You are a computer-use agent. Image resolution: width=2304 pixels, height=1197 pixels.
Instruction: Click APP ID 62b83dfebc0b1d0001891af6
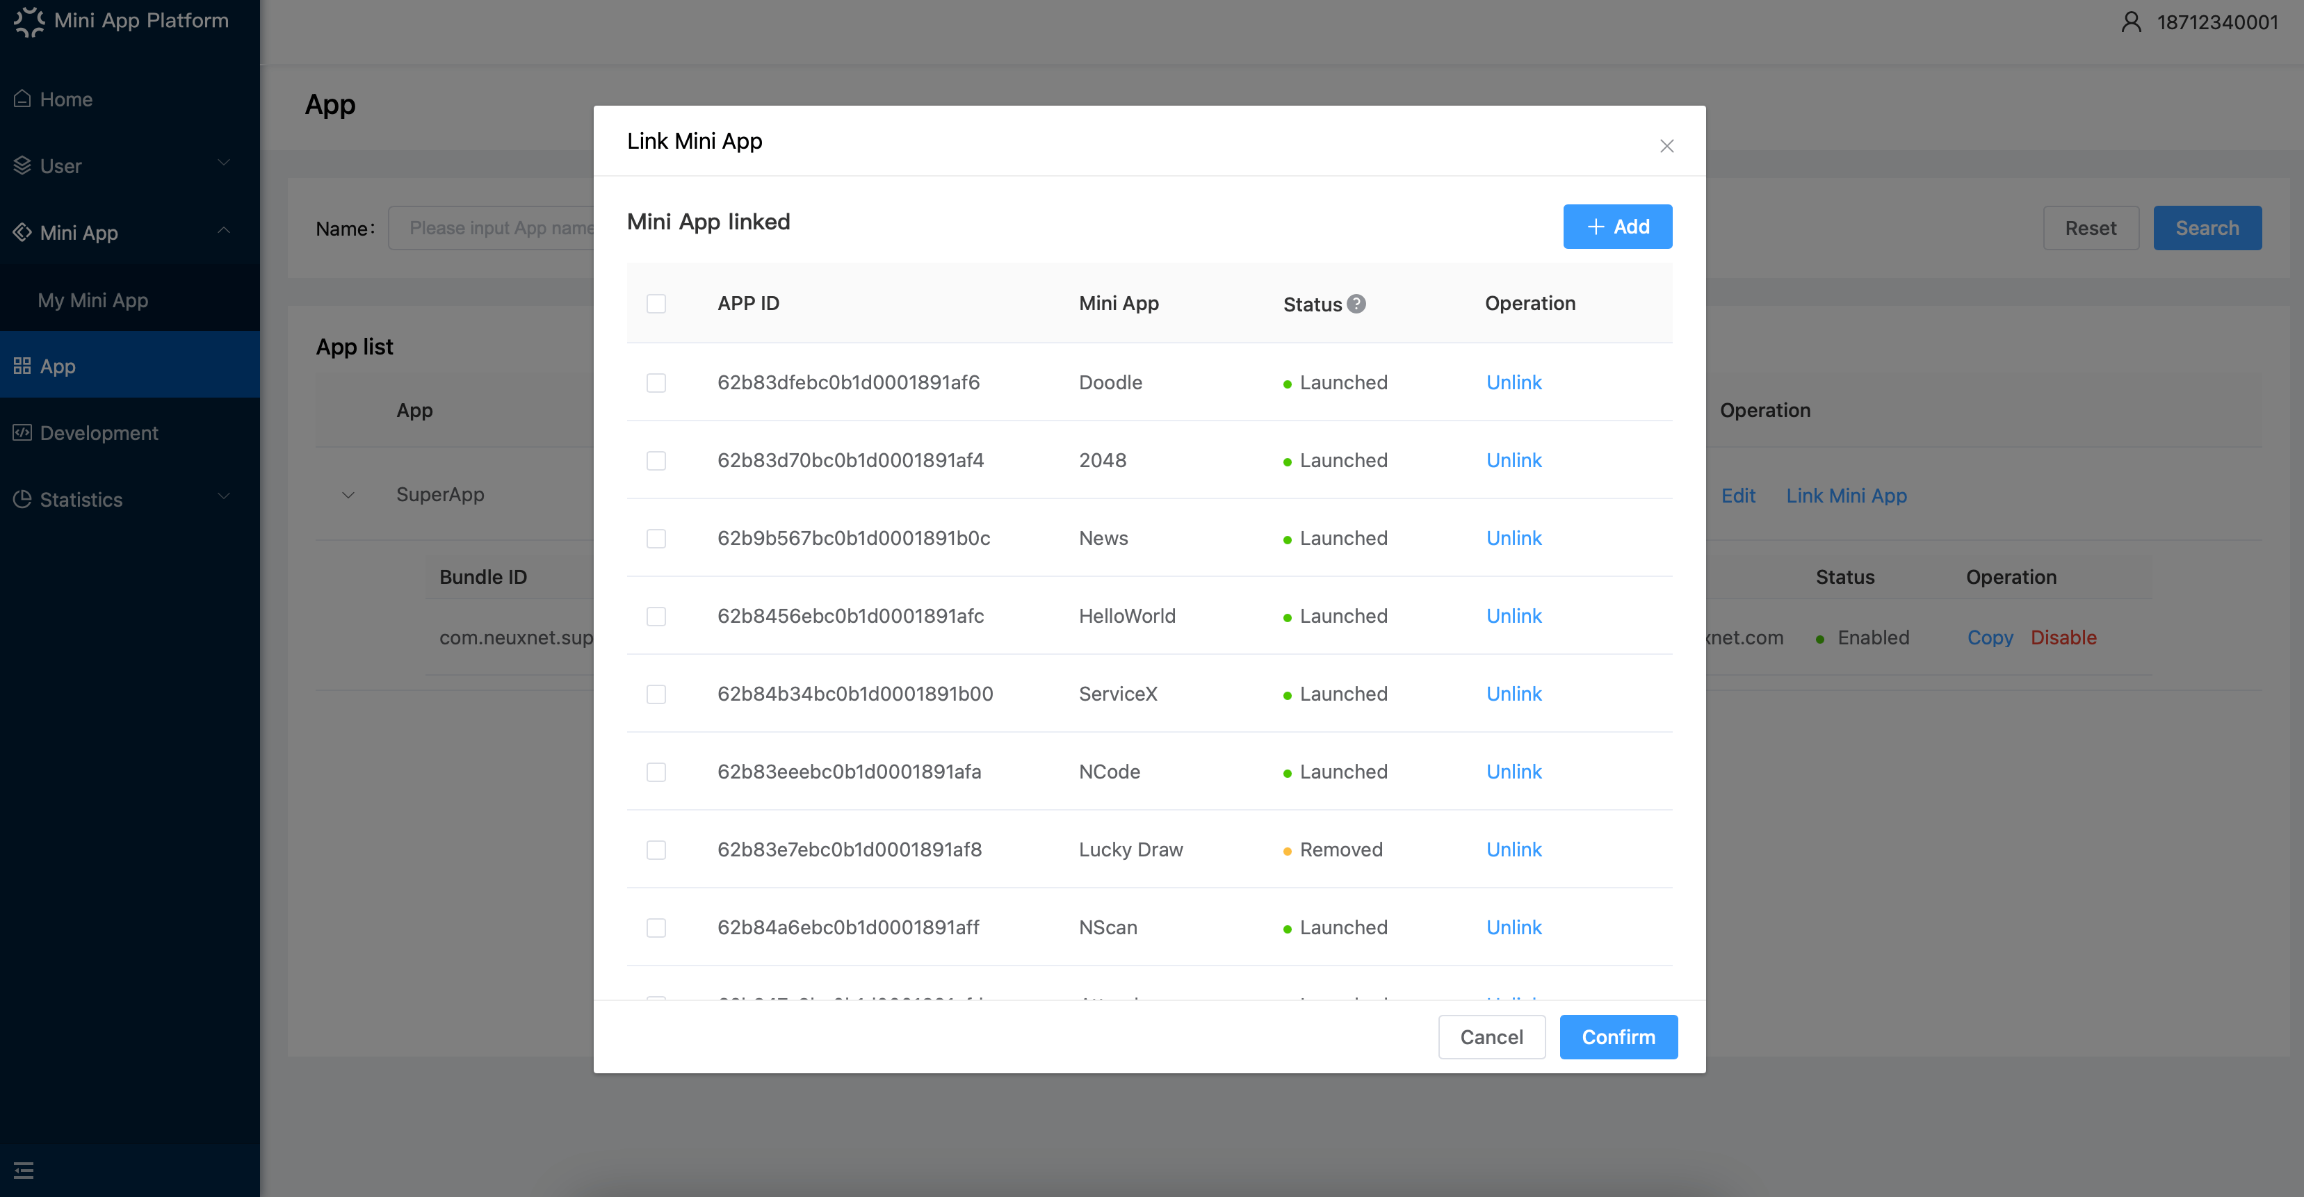(848, 382)
